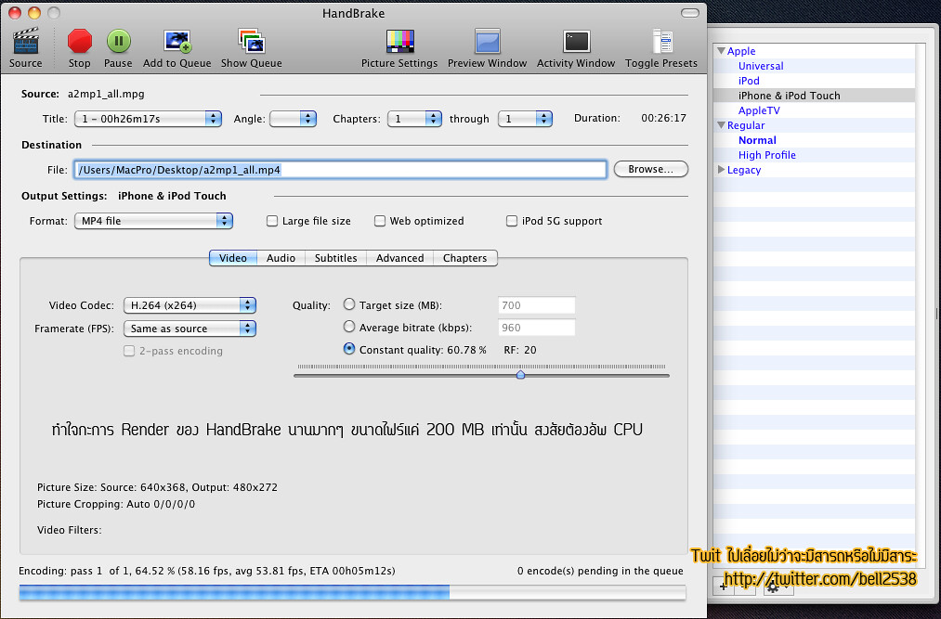Click the Picture Cropping Auto 0/0/0/0 text
Image resolution: width=941 pixels, height=619 pixels.
click(x=116, y=505)
